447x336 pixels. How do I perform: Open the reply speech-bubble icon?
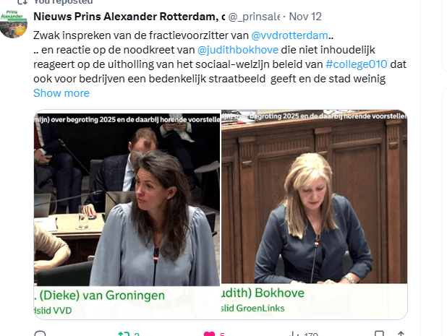pos(40,334)
